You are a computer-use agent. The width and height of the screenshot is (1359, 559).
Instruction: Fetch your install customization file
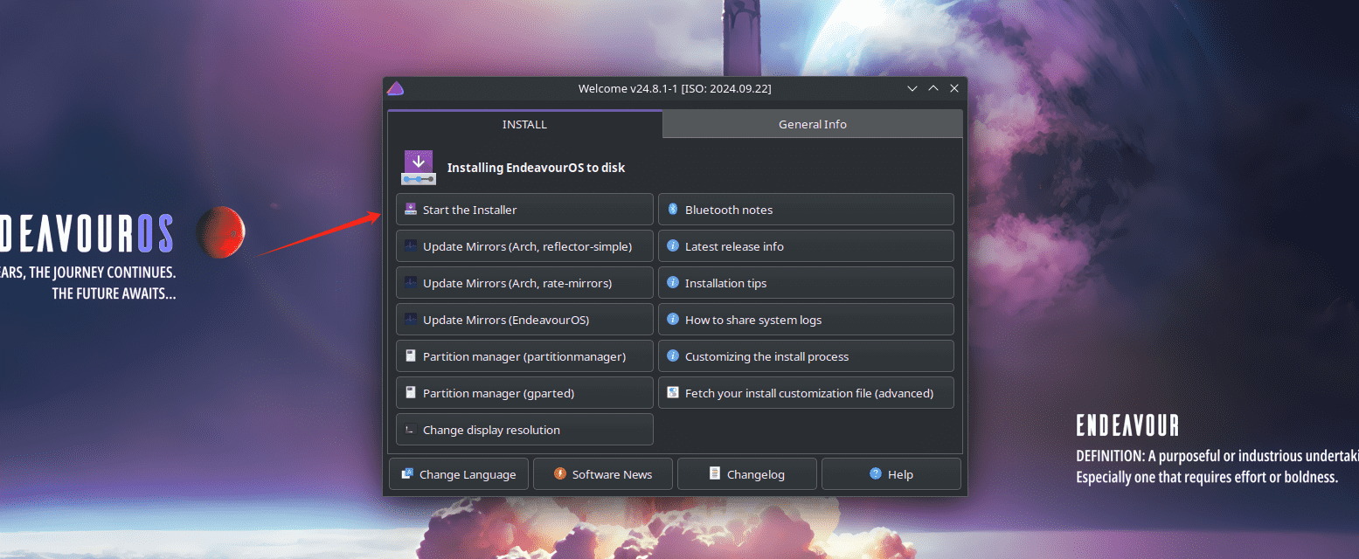click(x=806, y=393)
